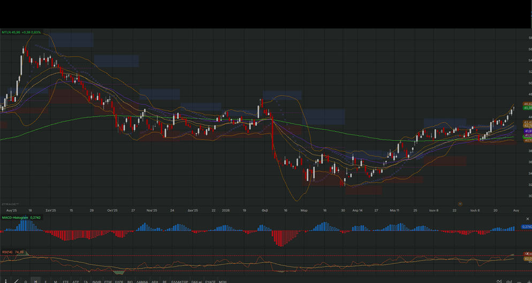Click the 2026 year label on time axis

226,210
